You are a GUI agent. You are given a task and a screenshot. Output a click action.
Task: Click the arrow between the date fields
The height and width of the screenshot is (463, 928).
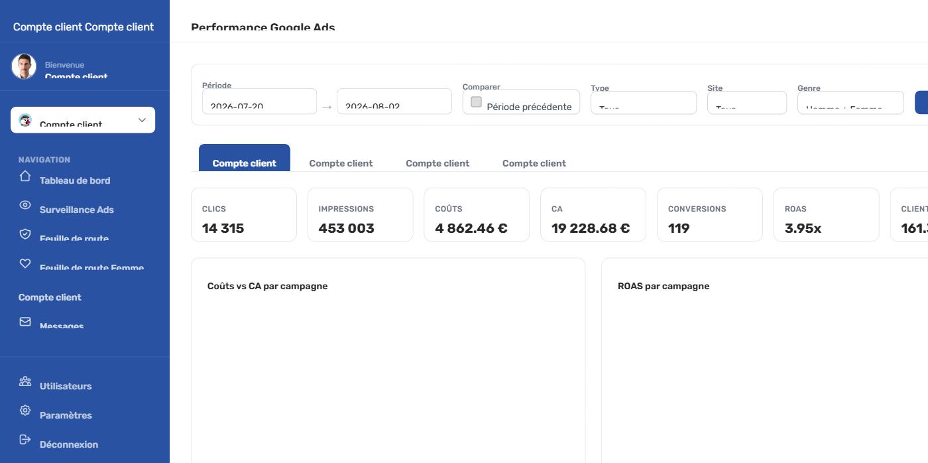[327, 106]
